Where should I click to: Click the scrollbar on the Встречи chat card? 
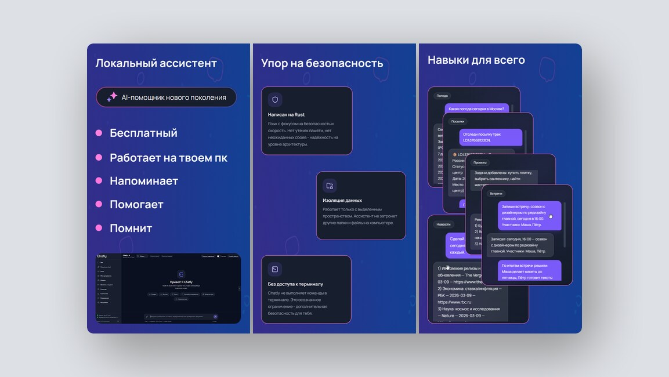coord(565,225)
